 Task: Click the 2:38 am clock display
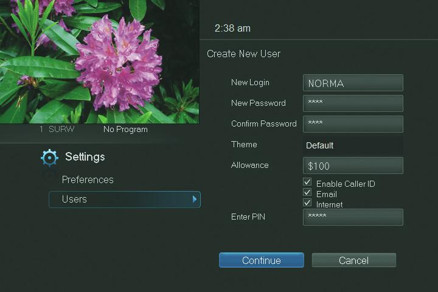click(x=232, y=29)
